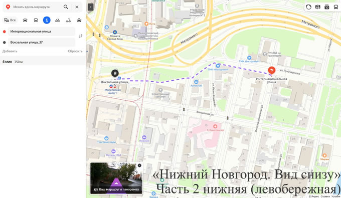The width and height of the screenshot is (341, 198).
Task: Click the Яндекс copyright link
Action: click(314, 196)
